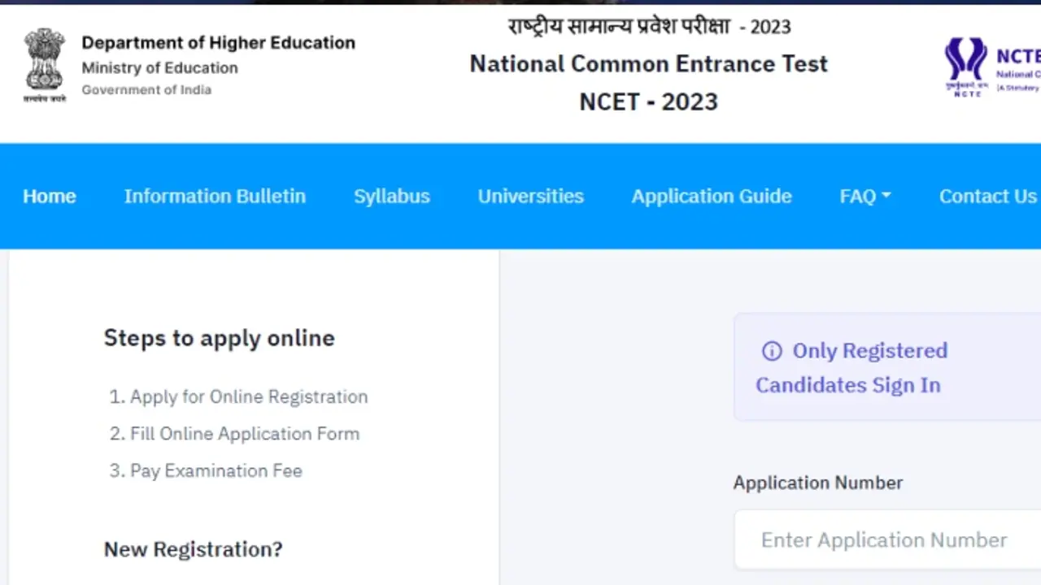Open the Home navigation item

coord(49,196)
